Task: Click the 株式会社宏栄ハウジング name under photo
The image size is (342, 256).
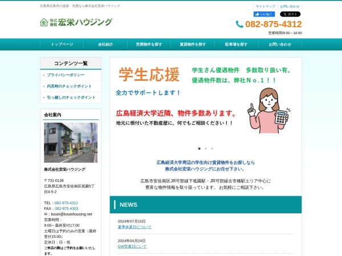Action: tap(64, 170)
